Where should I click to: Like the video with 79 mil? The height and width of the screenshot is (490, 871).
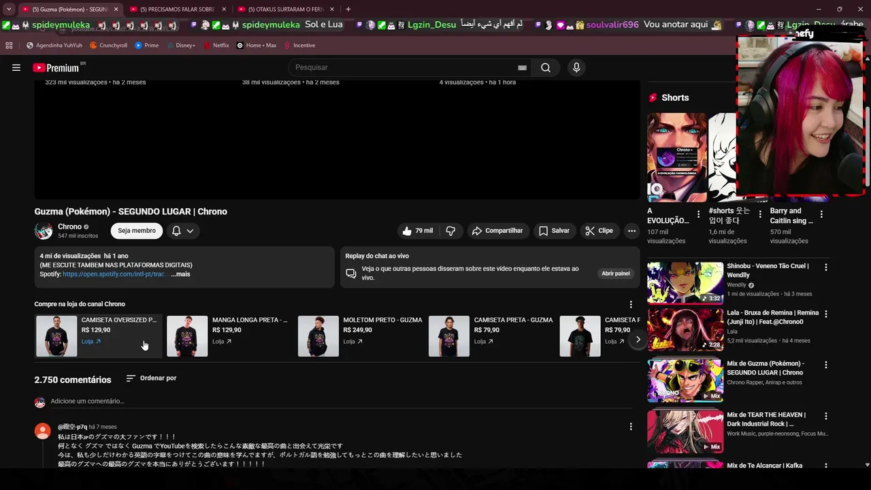tap(418, 231)
